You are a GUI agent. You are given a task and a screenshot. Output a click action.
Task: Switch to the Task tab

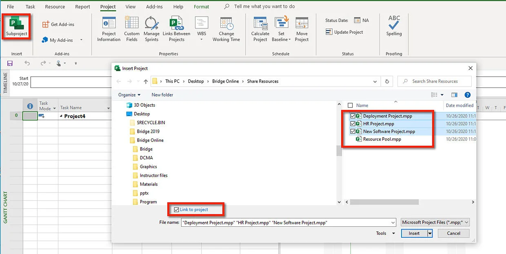30,7
